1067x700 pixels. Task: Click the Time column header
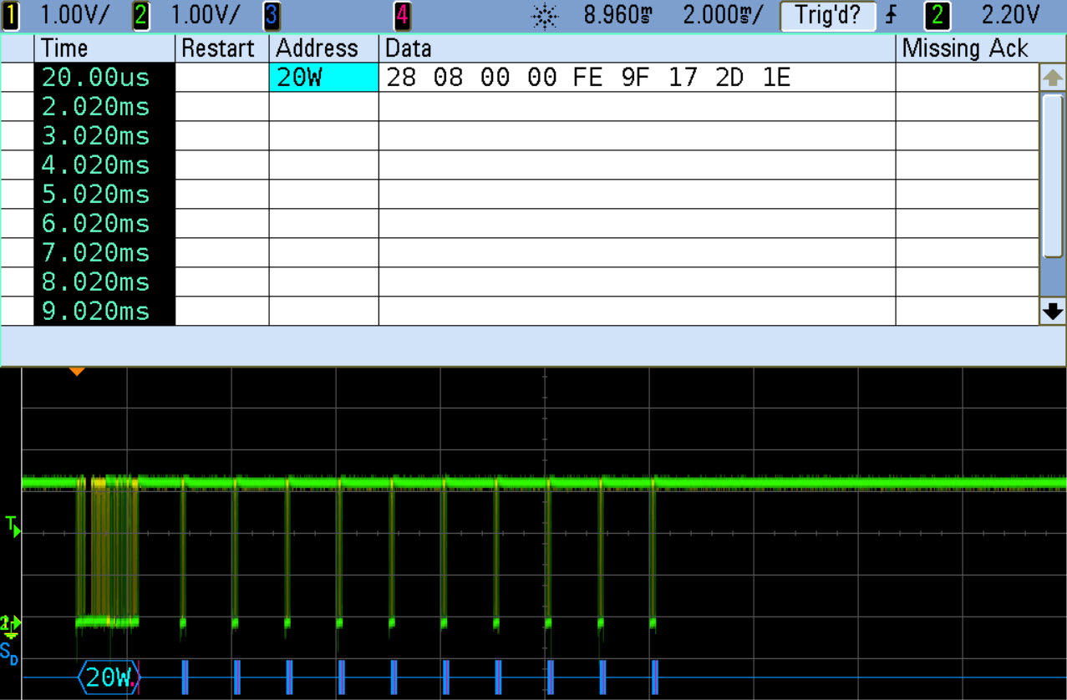pyautogui.click(x=104, y=48)
